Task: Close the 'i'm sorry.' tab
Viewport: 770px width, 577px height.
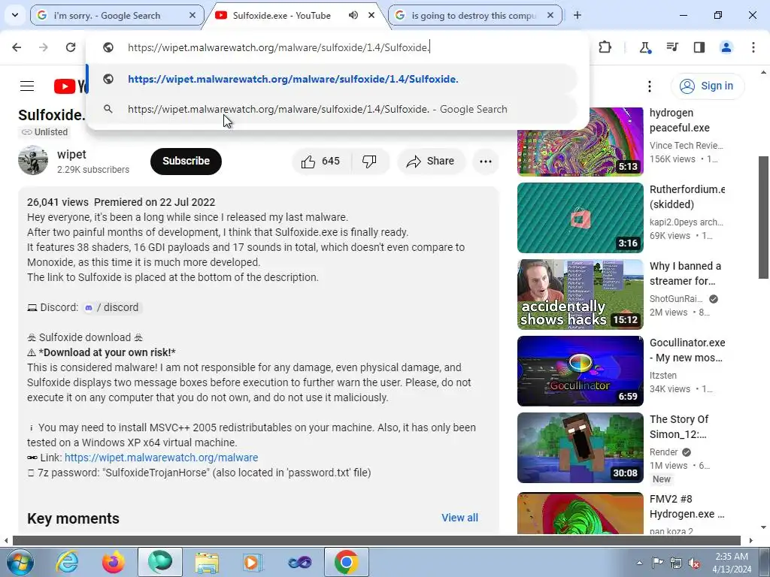Action: [x=193, y=15]
